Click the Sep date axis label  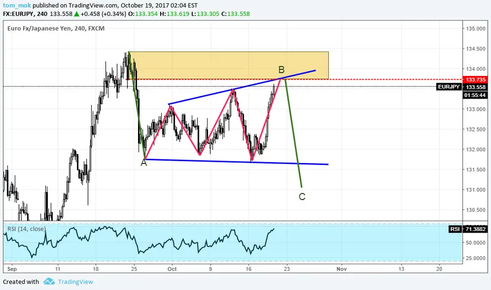point(12,269)
